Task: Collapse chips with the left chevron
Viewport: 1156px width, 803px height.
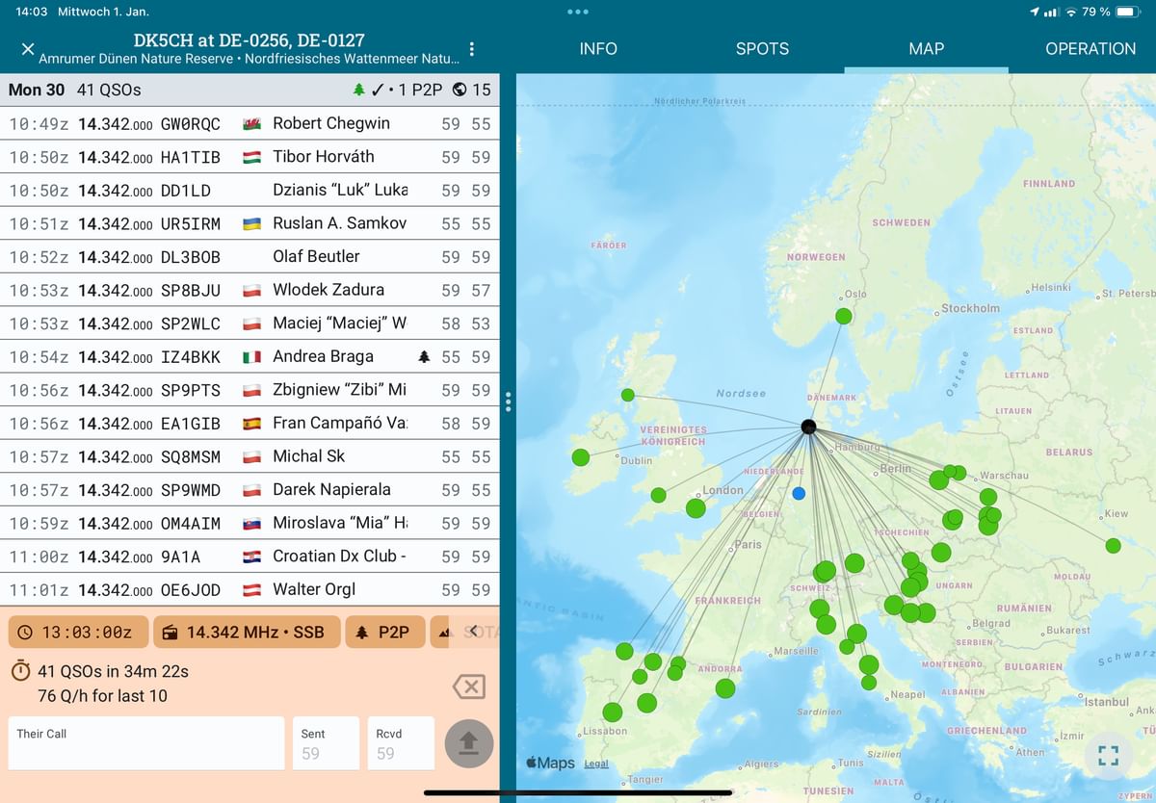Action: (x=473, y=631)
